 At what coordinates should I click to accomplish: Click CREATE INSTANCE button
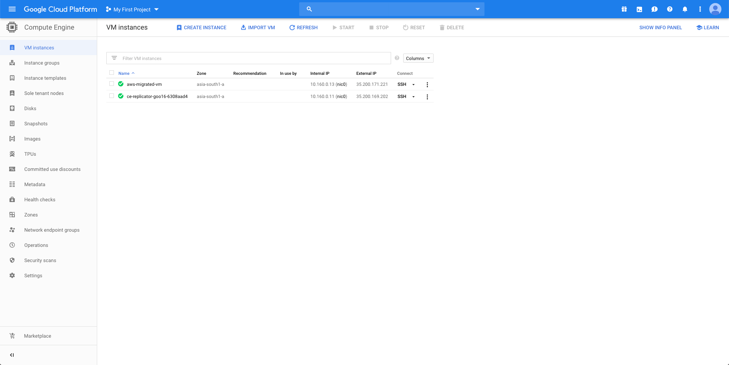point(202,27)
